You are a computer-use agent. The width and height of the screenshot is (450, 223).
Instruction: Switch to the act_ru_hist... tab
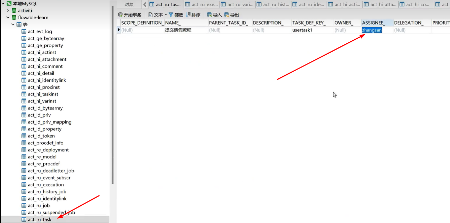click(273, 4)
